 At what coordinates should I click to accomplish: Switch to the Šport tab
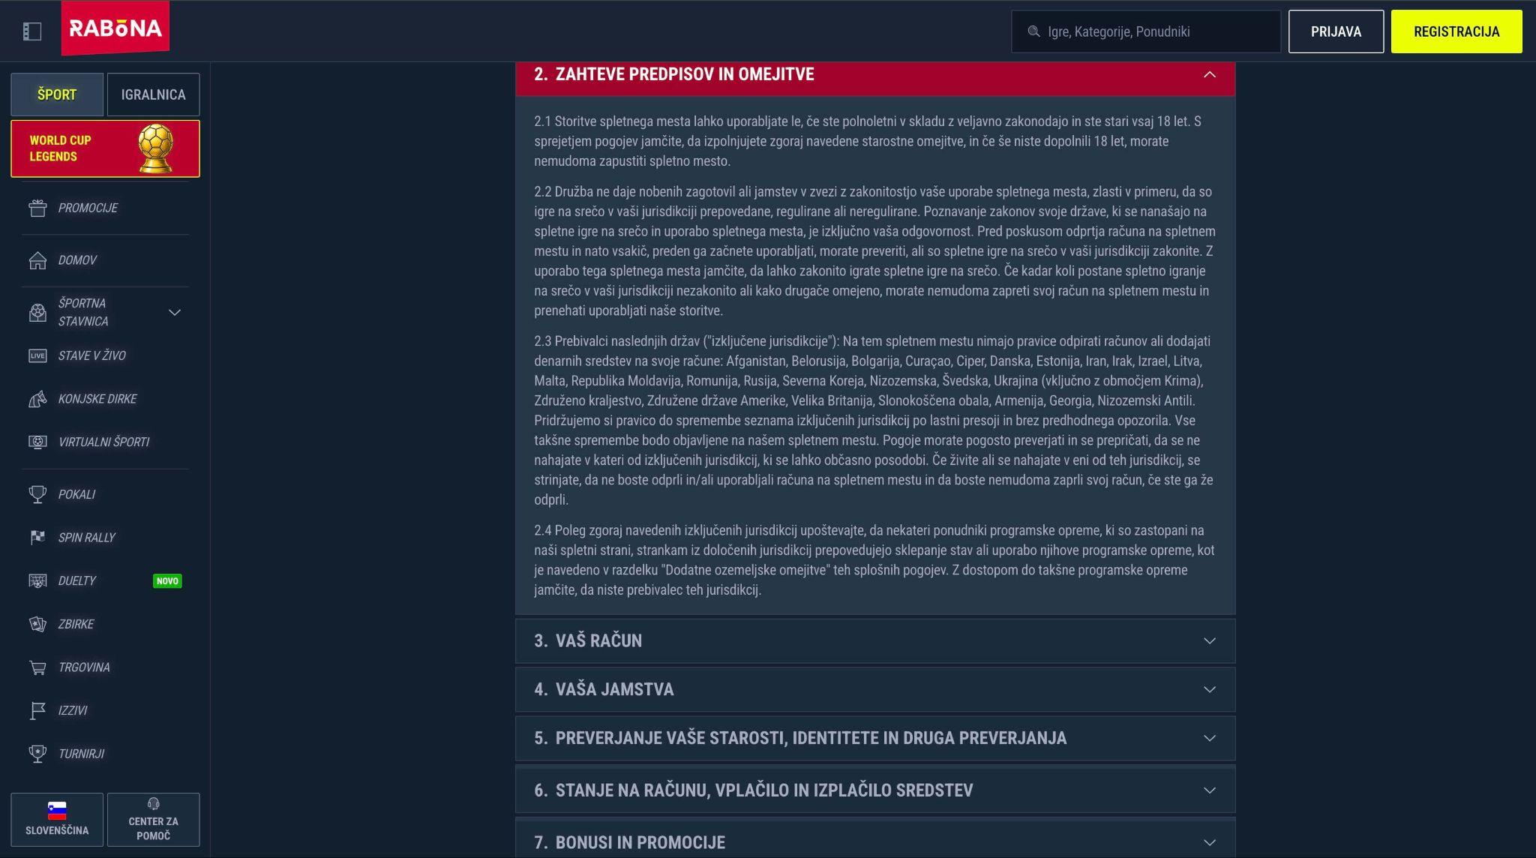57,94
